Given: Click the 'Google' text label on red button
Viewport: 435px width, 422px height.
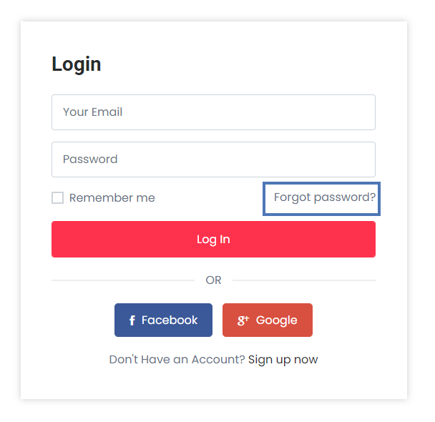Looking at the screenshot, I should [276, 320].
